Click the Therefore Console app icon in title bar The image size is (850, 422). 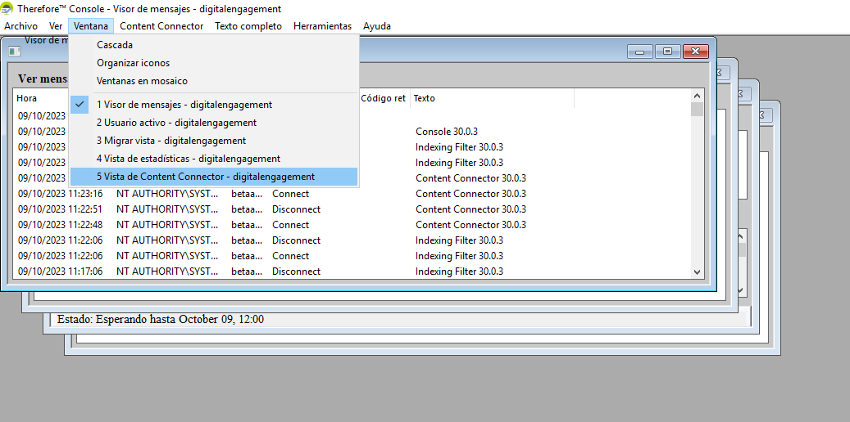tap(7, 9)
